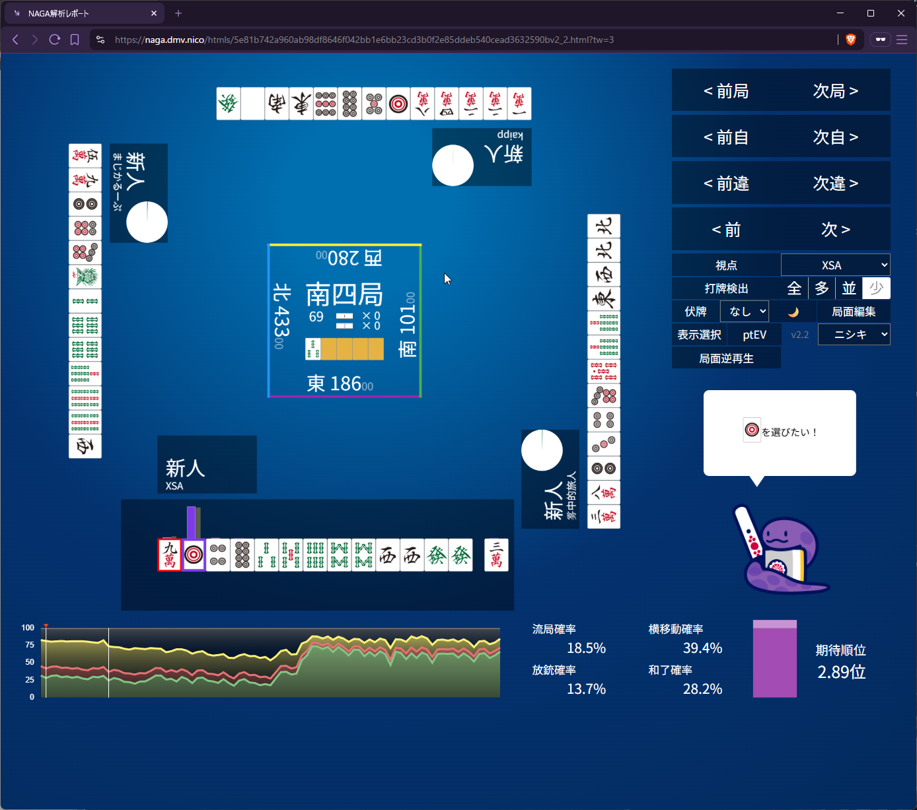Go to next round with 次局 >
The image size is (917, 810).
[835, 90]
